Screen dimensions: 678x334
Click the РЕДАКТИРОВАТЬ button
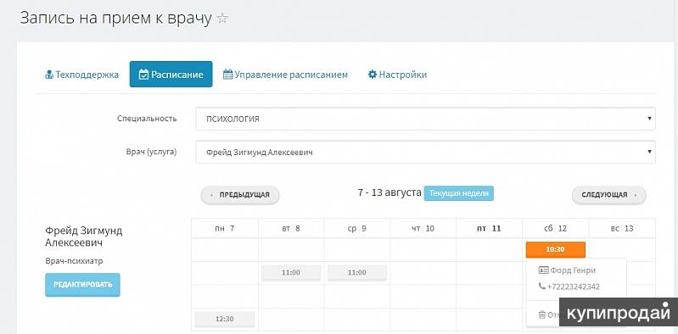click(x=82, y=285)
